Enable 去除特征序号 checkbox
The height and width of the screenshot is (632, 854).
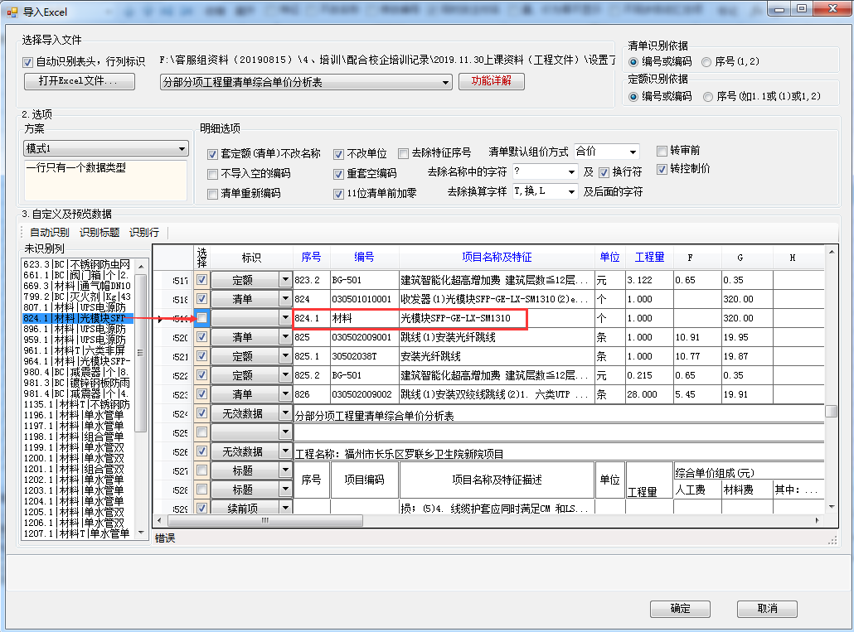[403, 153]
